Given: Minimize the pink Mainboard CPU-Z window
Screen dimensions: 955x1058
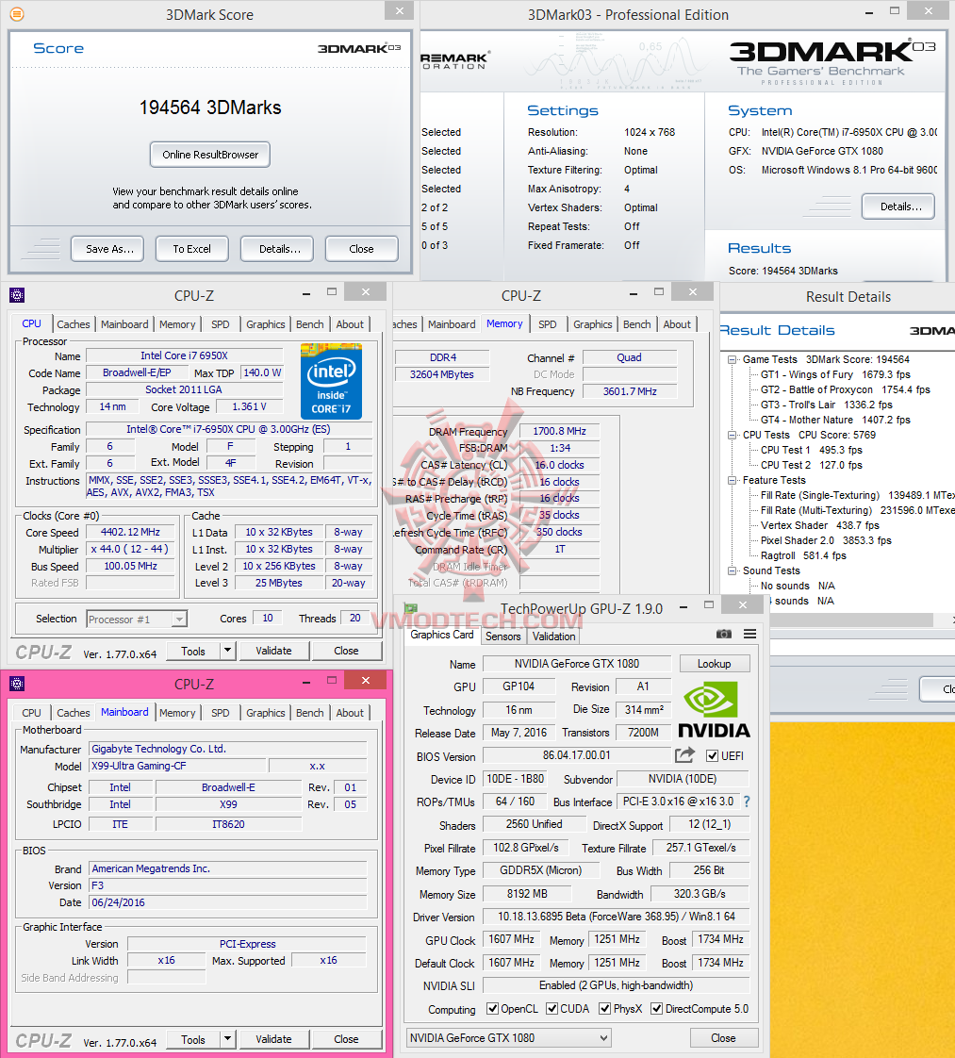Looking at the screenshot, I should [306, 683].
